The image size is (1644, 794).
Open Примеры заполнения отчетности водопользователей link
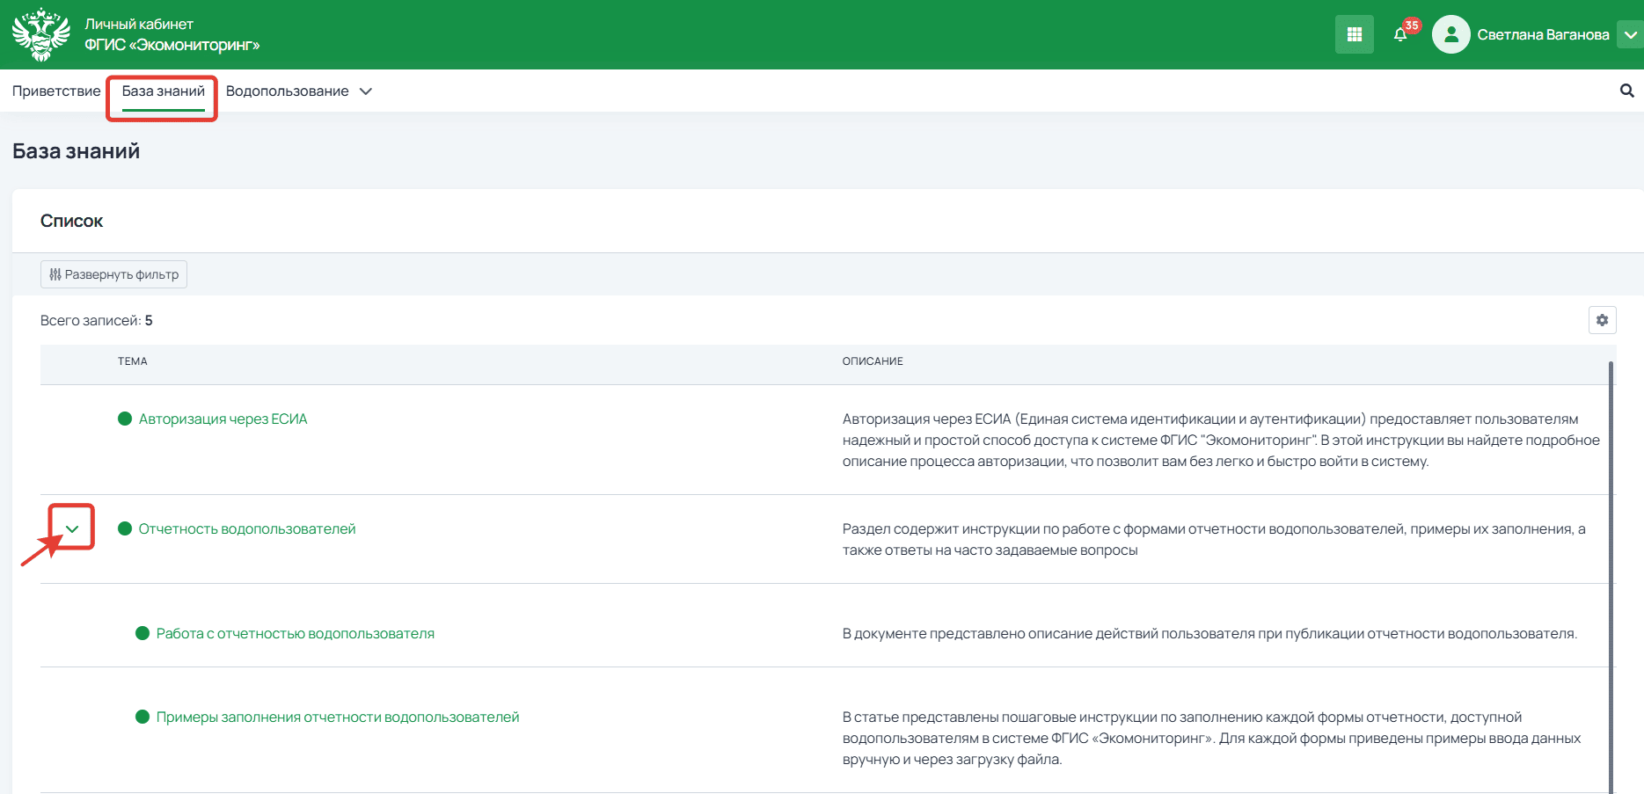click(x=337, y=717)
